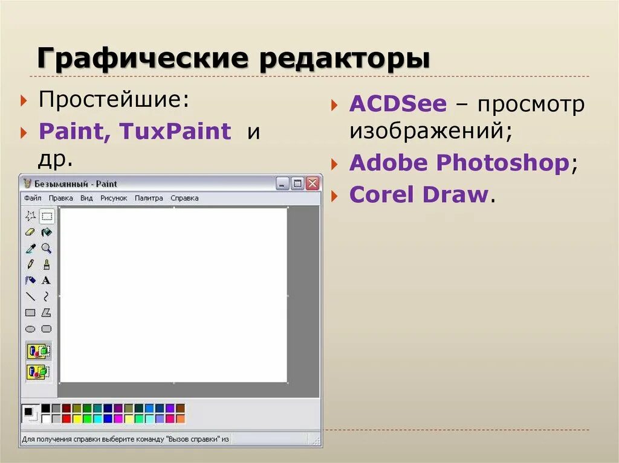Open the Файл menu
Image resolution: width=619 pixels, height=463 pixels.
(33, 198)
